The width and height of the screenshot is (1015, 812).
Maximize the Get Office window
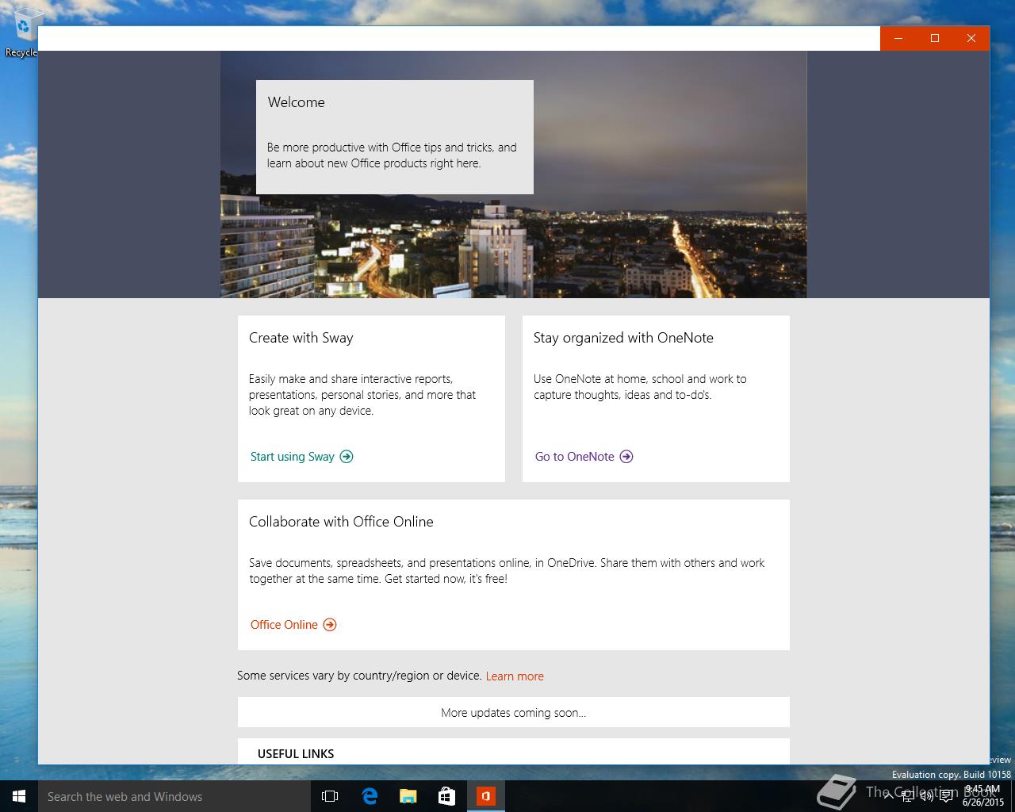pyautogui.click(x=935, y=38)
